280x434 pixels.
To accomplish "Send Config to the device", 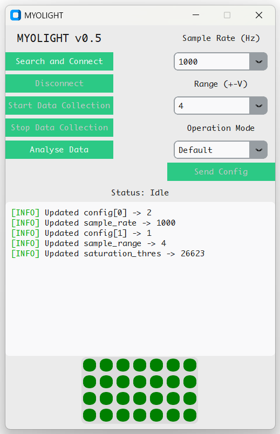I will coord(221,172).
